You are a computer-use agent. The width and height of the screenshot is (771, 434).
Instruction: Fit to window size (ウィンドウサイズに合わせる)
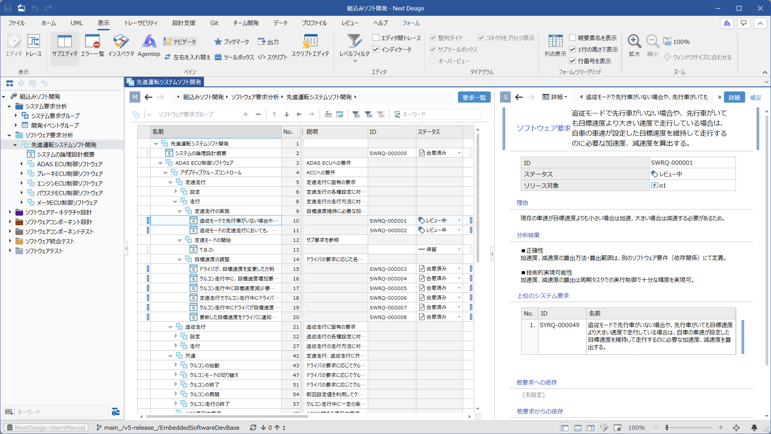697,57
